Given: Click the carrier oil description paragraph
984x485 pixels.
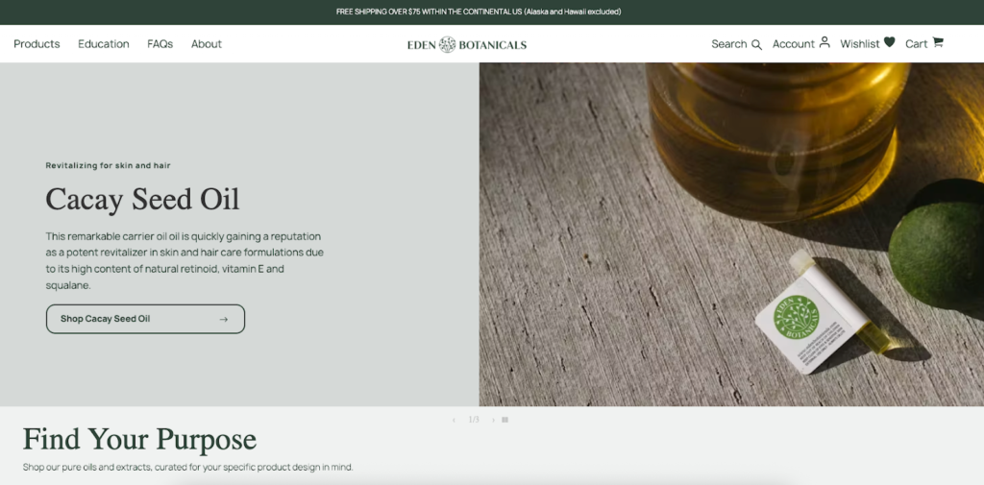Looking at the screenshot, I should (184, 260).
